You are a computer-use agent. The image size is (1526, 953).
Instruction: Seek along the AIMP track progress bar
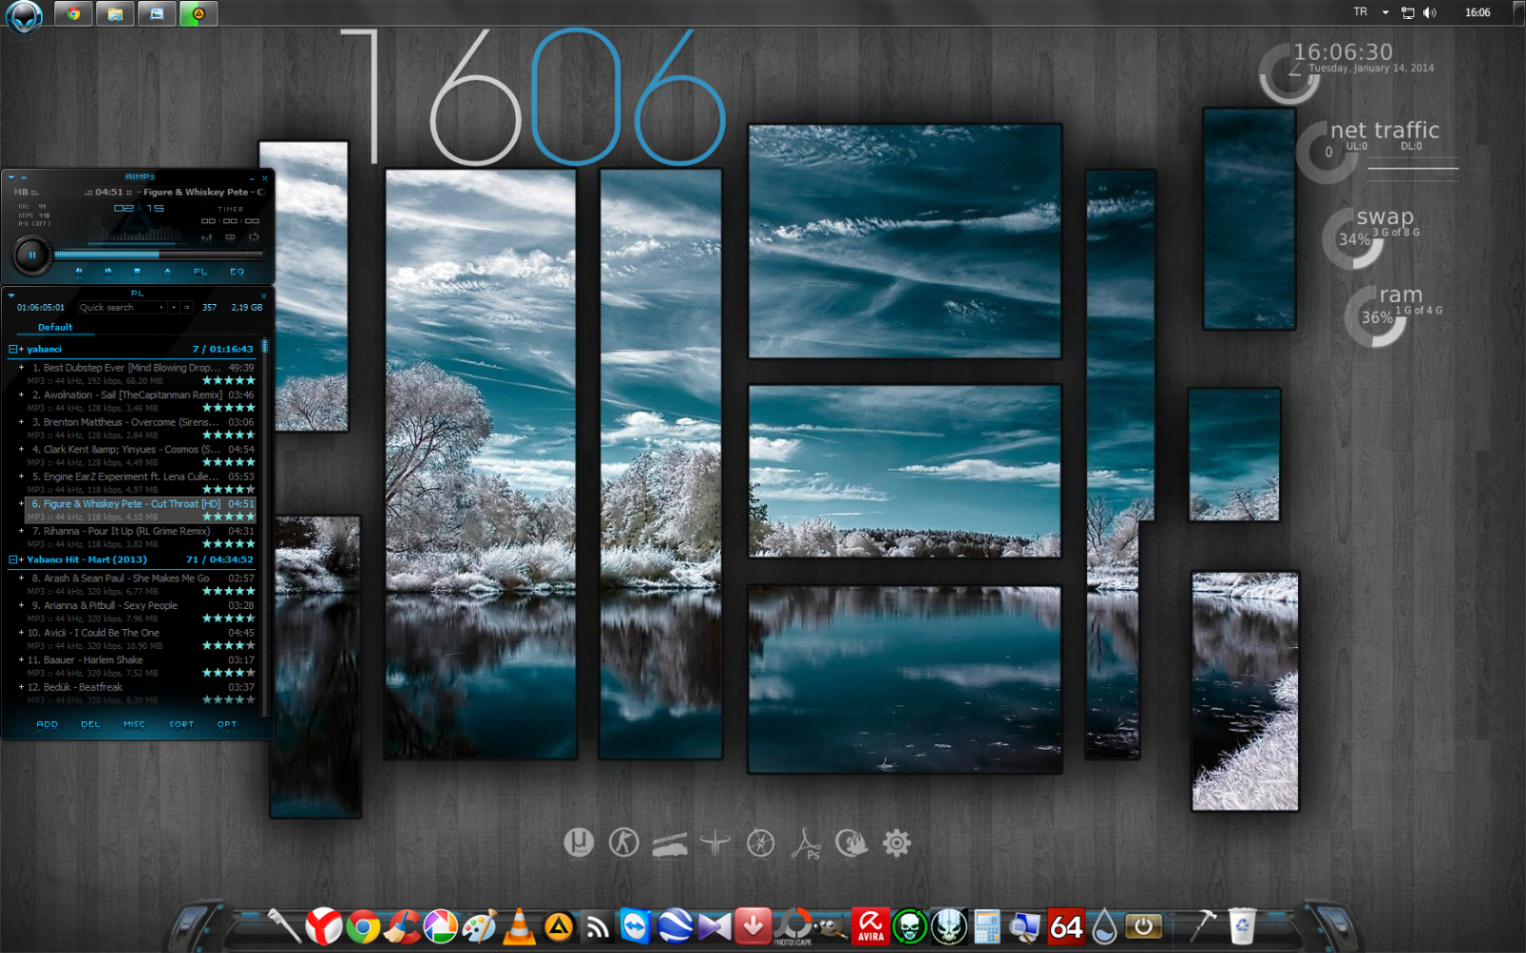pos(158,254)
